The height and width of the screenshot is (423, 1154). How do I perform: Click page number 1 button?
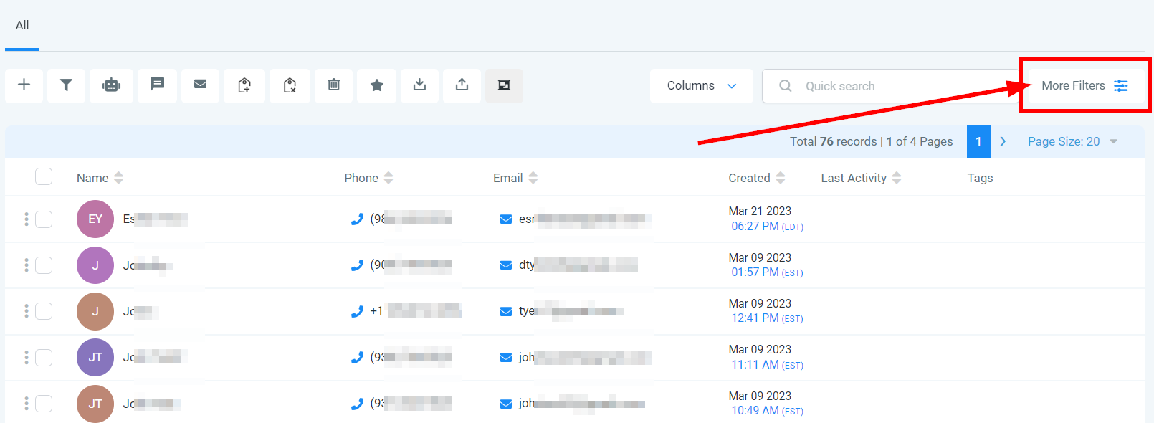[978, 141]
